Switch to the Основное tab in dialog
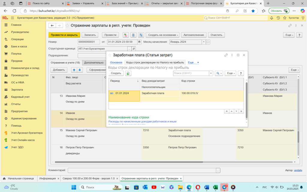Screen dimensions: 307x192 pyautogui.click(x=116, y=62)
